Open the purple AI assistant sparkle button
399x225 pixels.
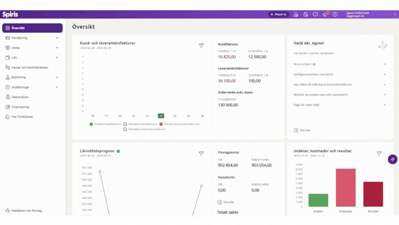pyautogui.click(x=393, y=159)
